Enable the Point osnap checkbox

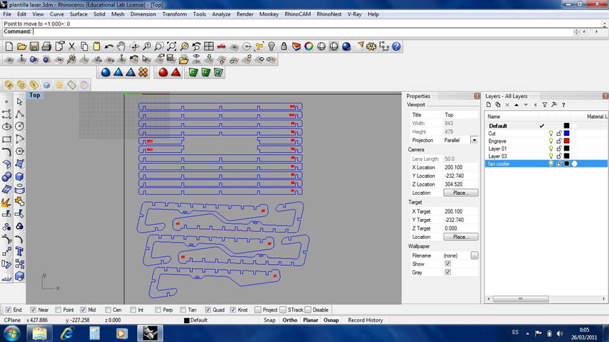click(58, 310)
